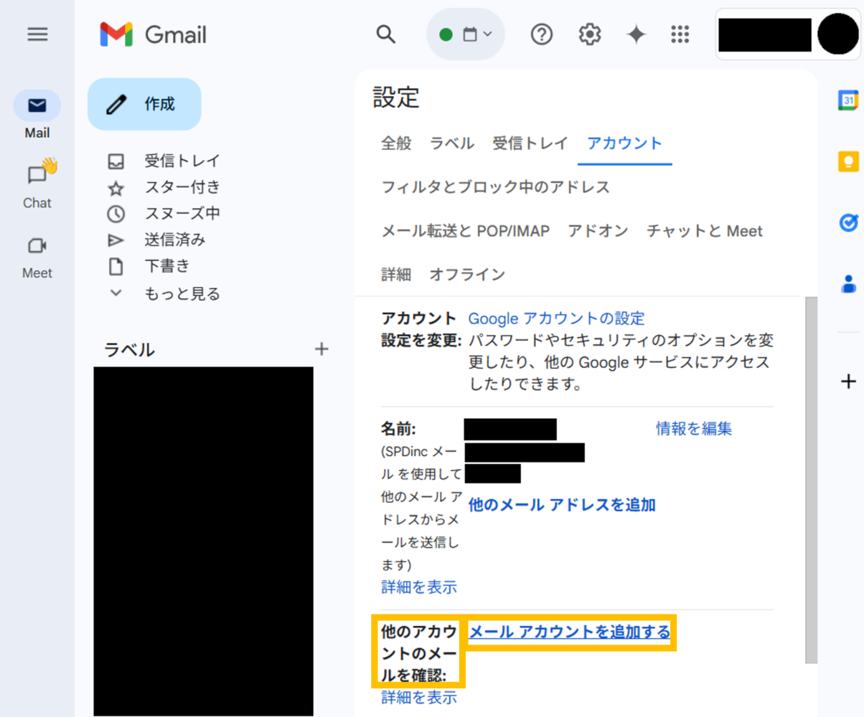Click 他のメール アドレスを追加 link

(562, 505)
